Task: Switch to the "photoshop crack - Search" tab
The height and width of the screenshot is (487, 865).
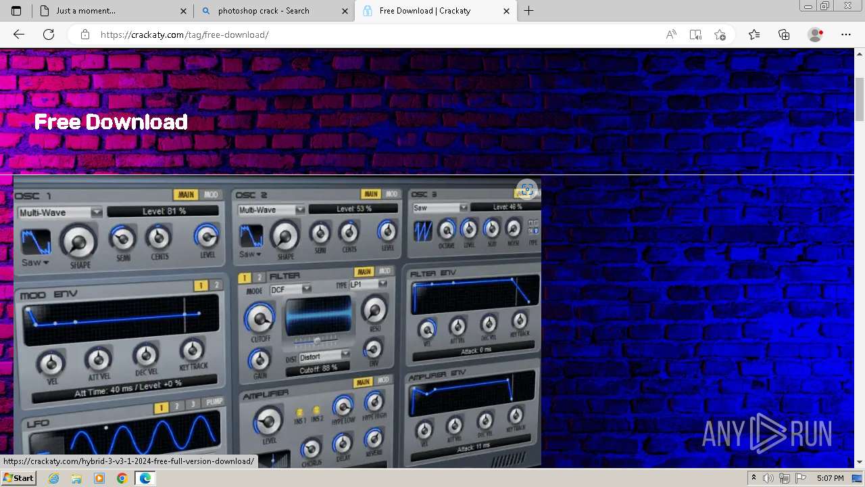Action: pos(274,11)
